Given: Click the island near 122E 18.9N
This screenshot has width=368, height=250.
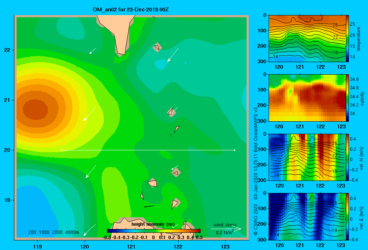Looking at the screenshot, I should coord(175,203).
